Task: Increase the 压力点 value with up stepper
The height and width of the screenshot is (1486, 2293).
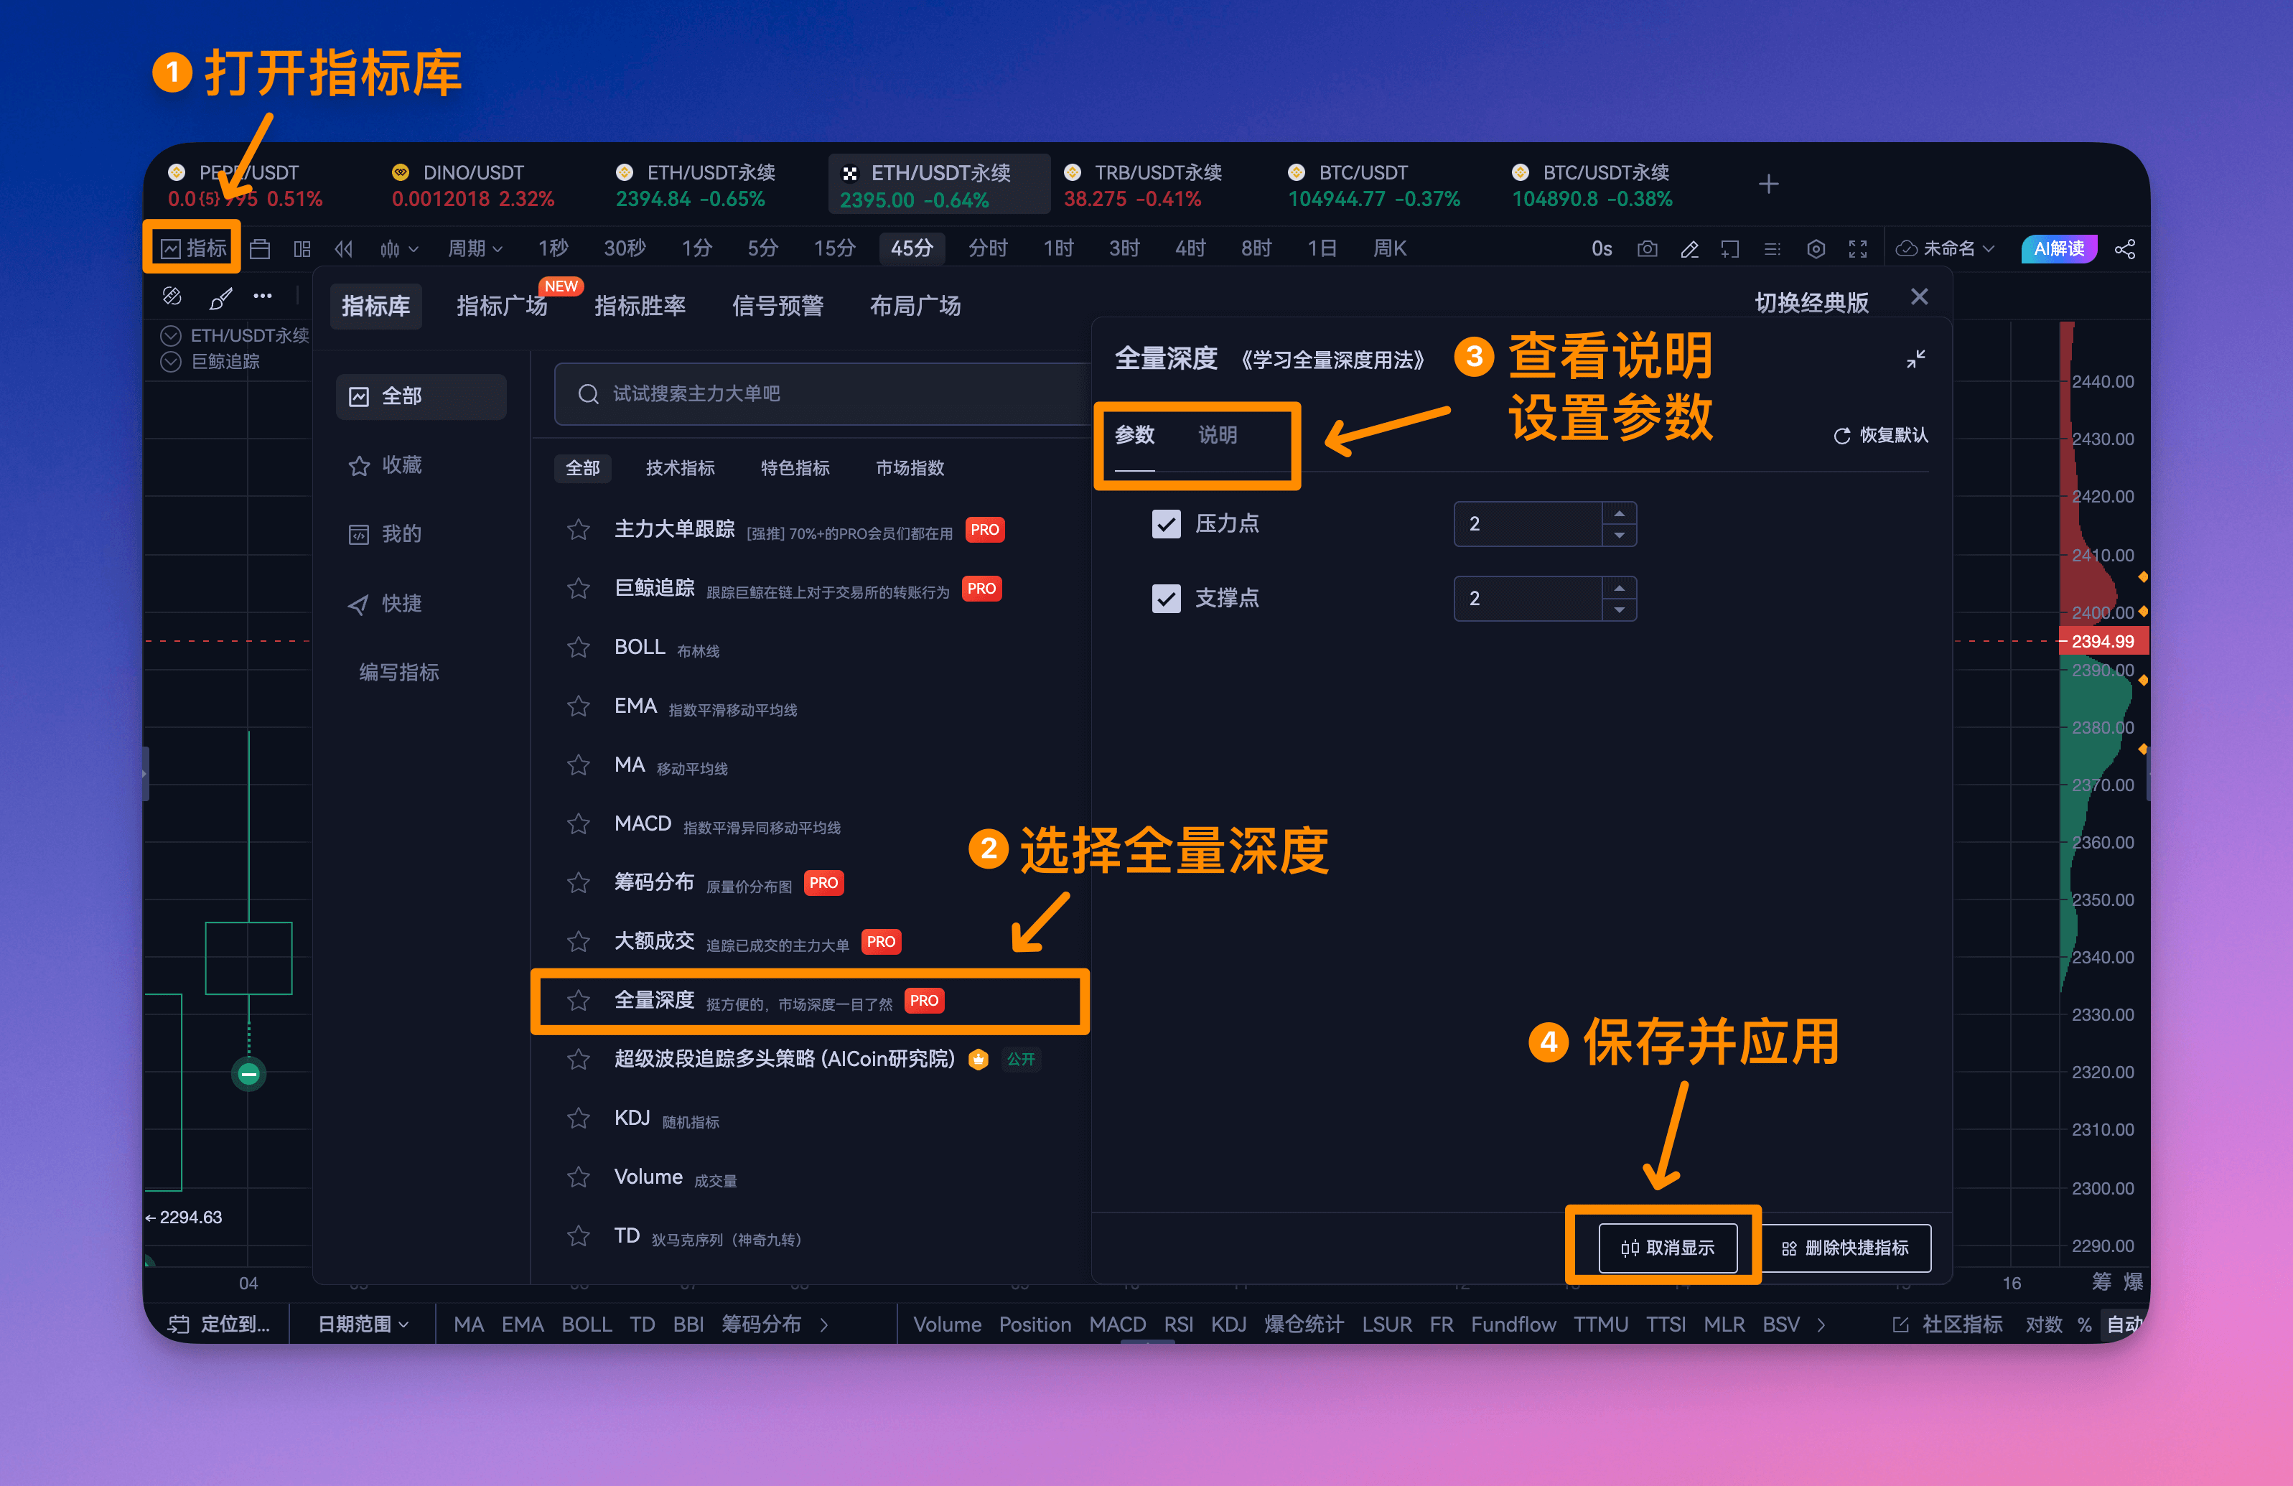Action: (x=1619, y=514)
